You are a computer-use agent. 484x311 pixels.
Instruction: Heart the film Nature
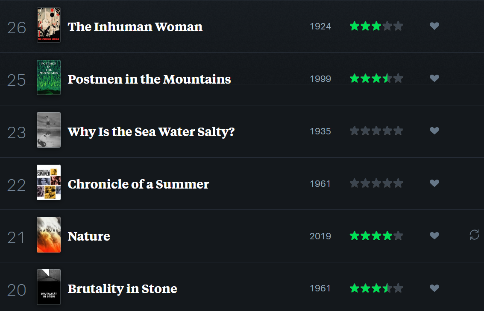(x=434, y=235)
